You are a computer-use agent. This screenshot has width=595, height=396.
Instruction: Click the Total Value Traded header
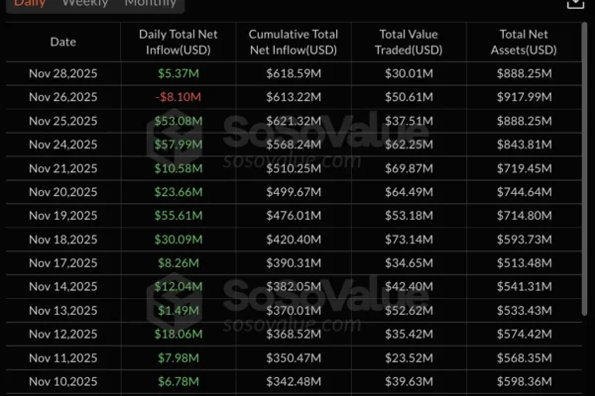pyautogui.click(x=407, y=42)
